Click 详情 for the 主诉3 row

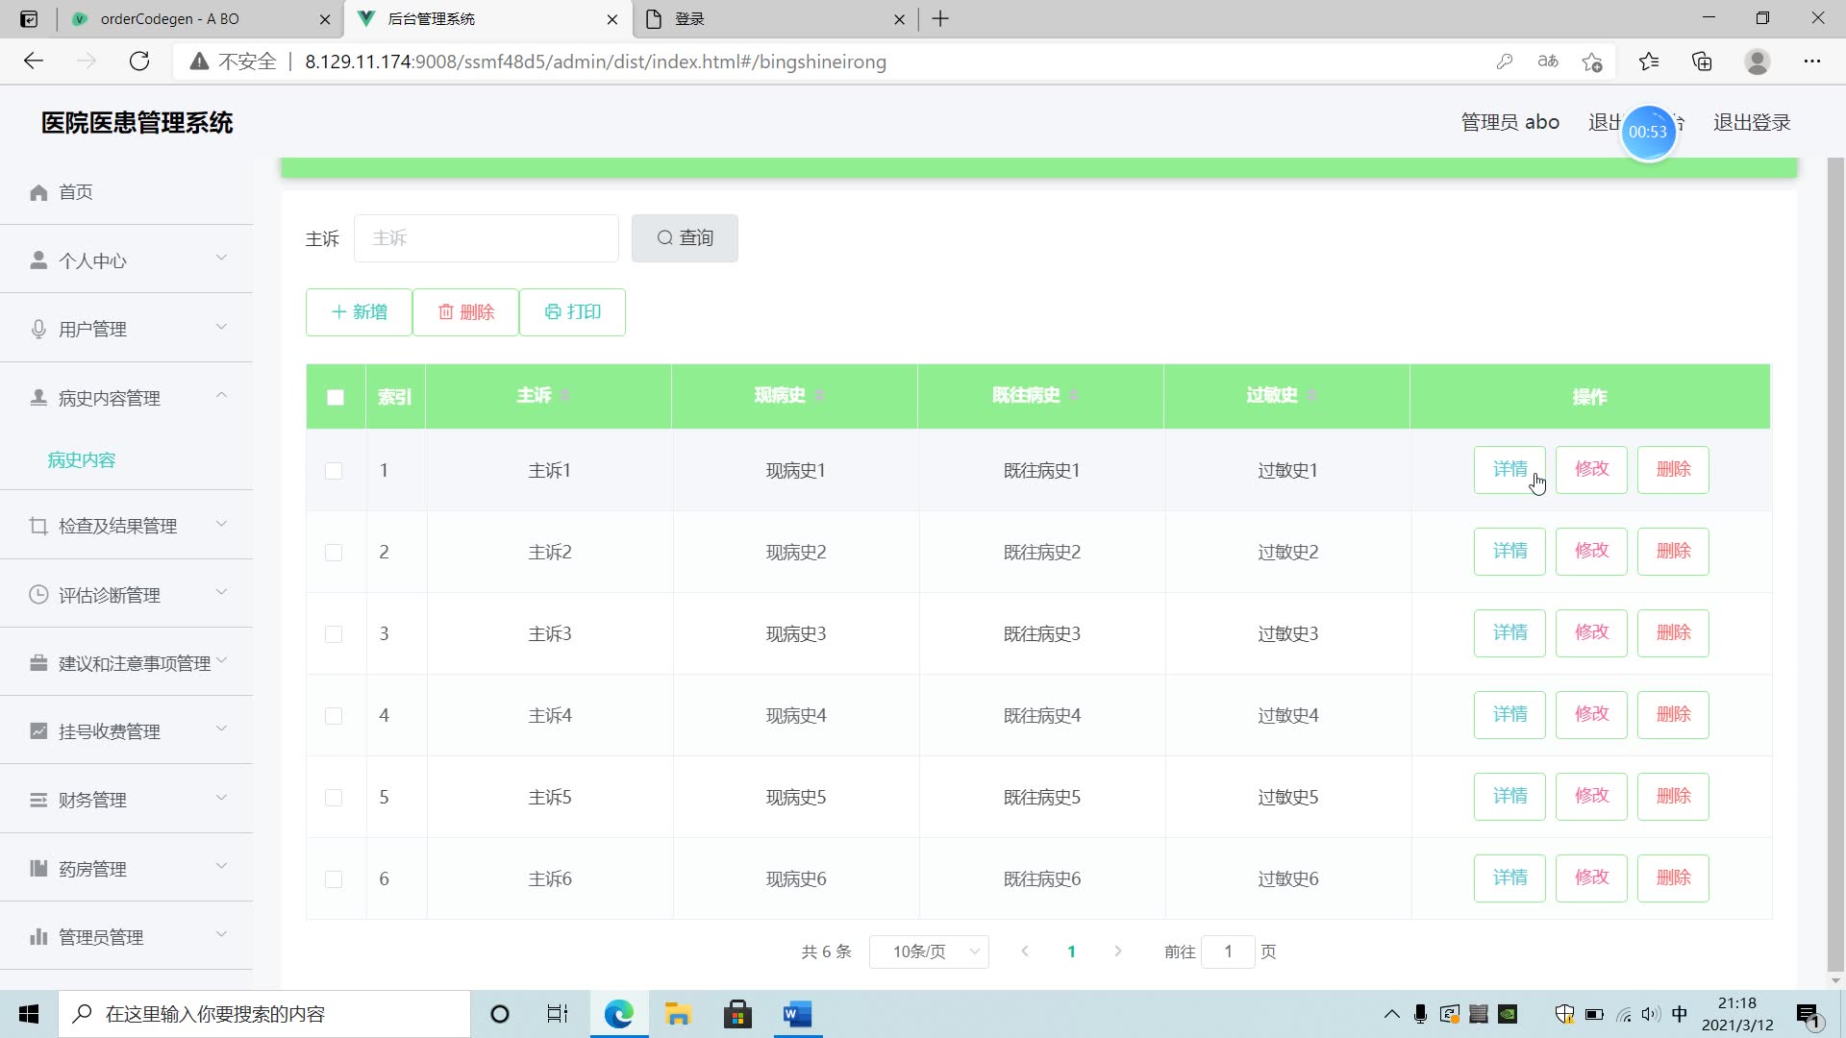(1509, 633)
